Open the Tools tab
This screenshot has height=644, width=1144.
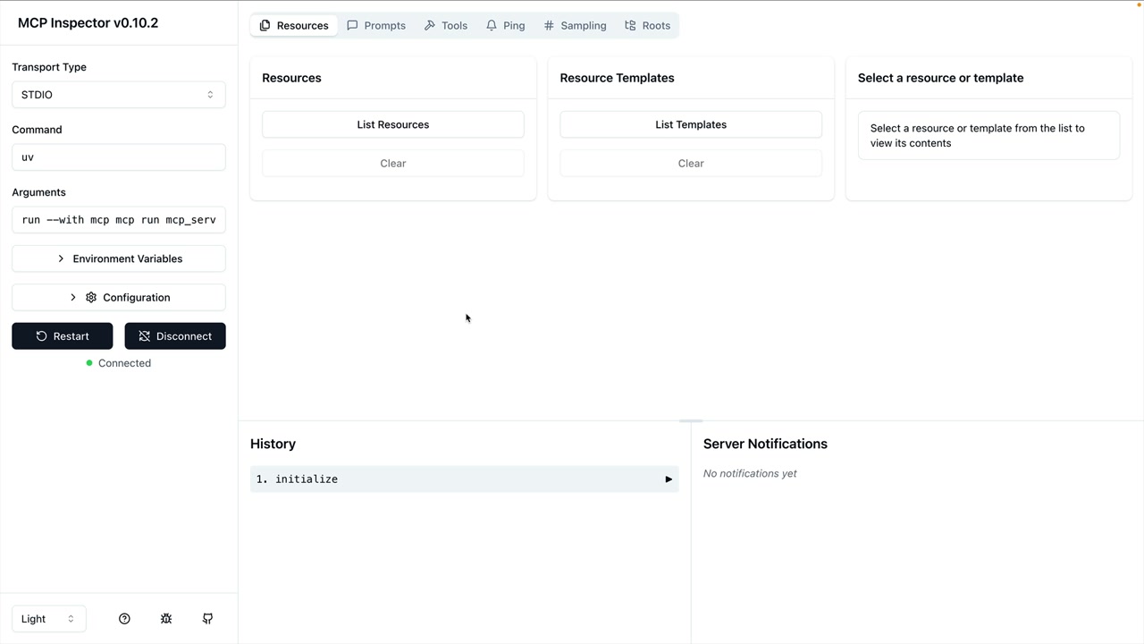(445, 26)
